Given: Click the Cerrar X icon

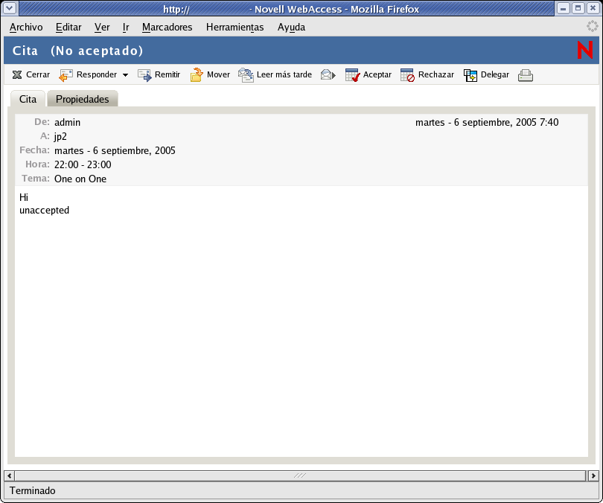Looking at the screenshot, I should coord(17,74).
